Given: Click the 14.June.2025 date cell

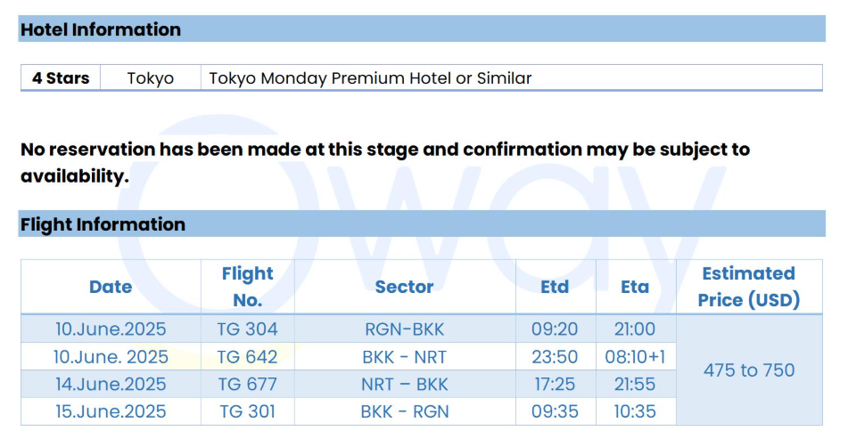Looking at the screenshot, I should (111, 384).
